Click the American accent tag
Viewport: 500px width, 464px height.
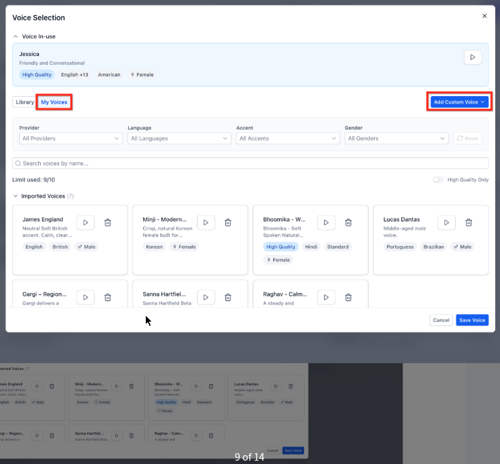point(109,75)
